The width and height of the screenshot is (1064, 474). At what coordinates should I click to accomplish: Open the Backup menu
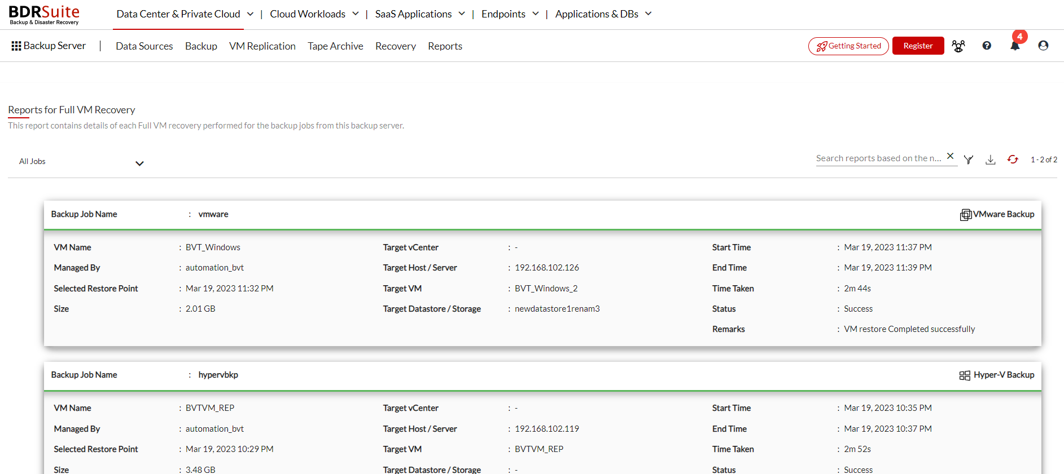(201, 46)
